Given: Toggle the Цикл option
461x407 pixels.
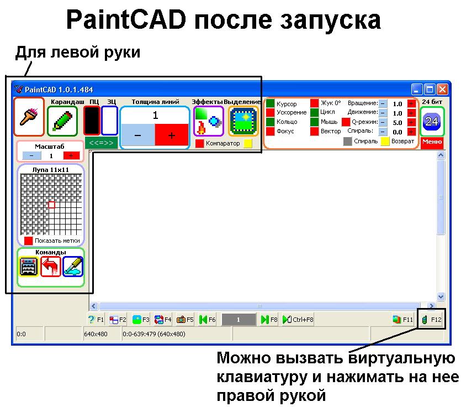Looking at the screenshot, I should point(314,112).
